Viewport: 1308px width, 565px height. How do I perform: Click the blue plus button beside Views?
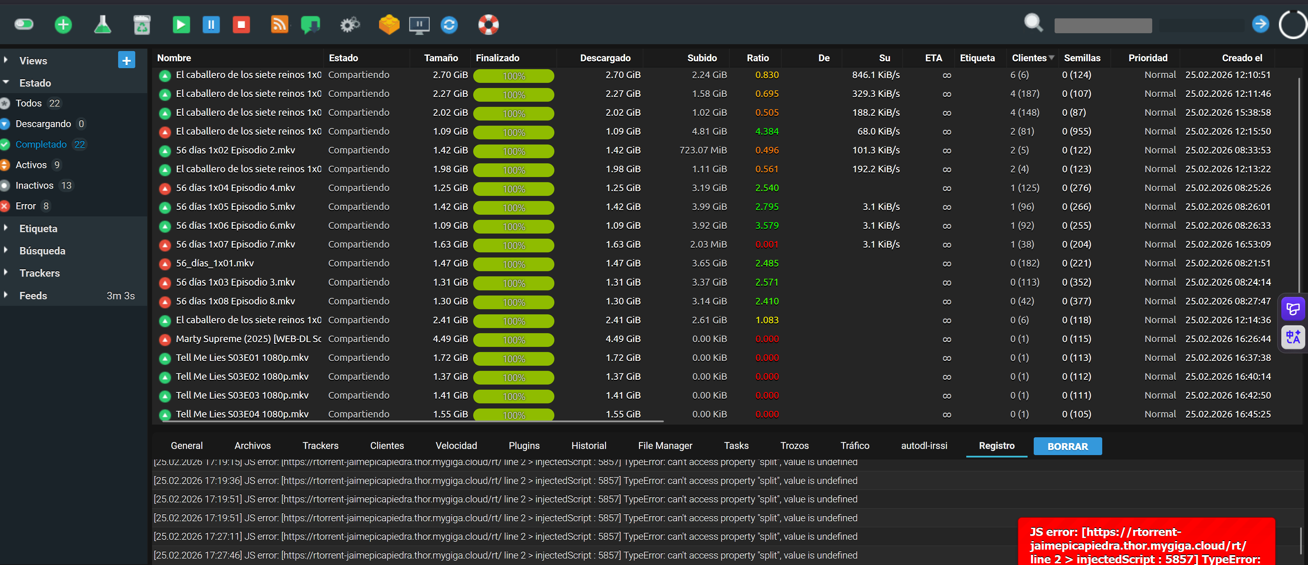pyautogui.click(x=126, y=60)
